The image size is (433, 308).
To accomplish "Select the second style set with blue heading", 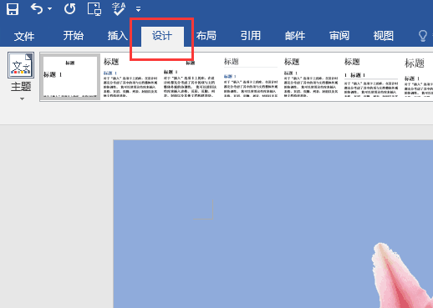I will 130,77.
